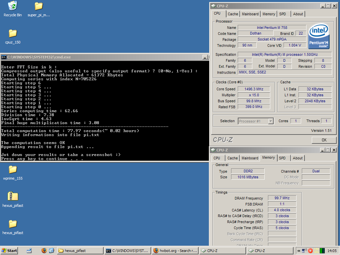Switch to second CPU-Z taskbar button
The image size is (340, 255).
[270, 251]
